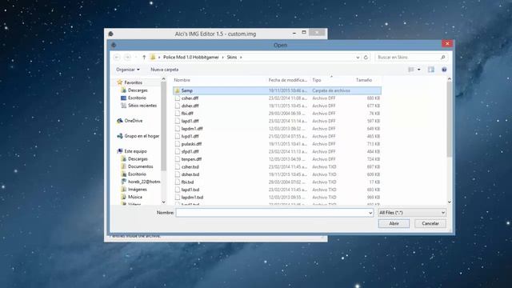Click Police Mod 1.0 Hobbitgamer breadcrumb

point(191,57)
